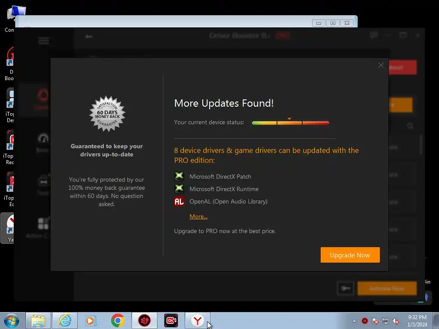439x329 pixels.
Task: Click back arrow in Driver Booster window
Action: (x=89, y=36)
